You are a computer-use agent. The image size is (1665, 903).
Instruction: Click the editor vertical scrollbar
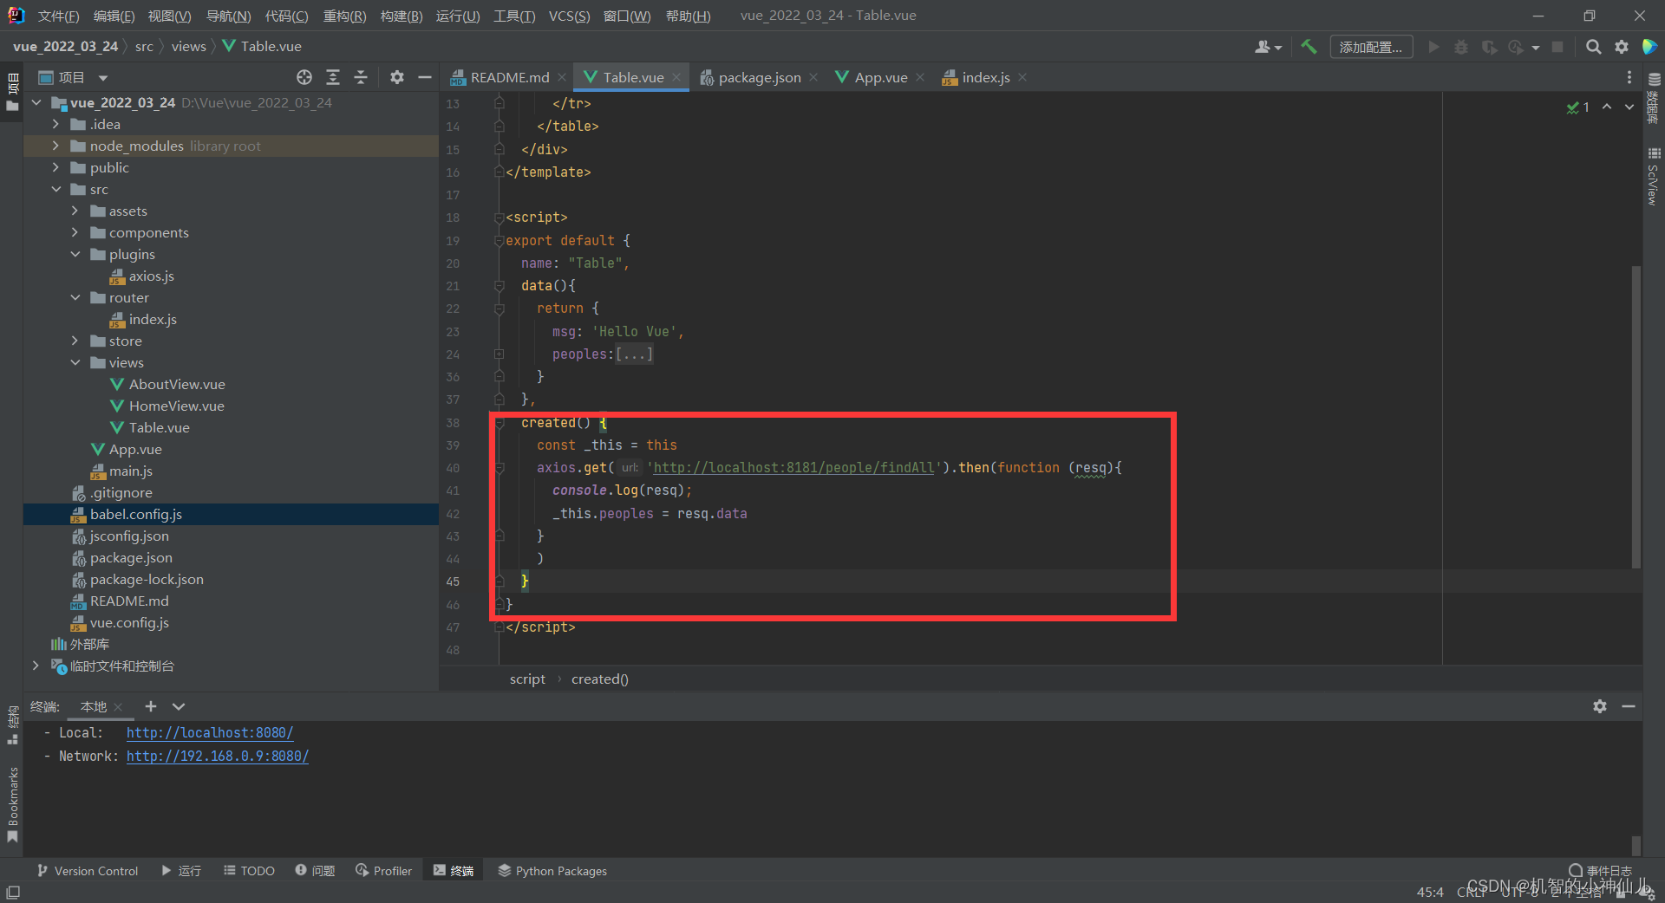click(1636, 417)
